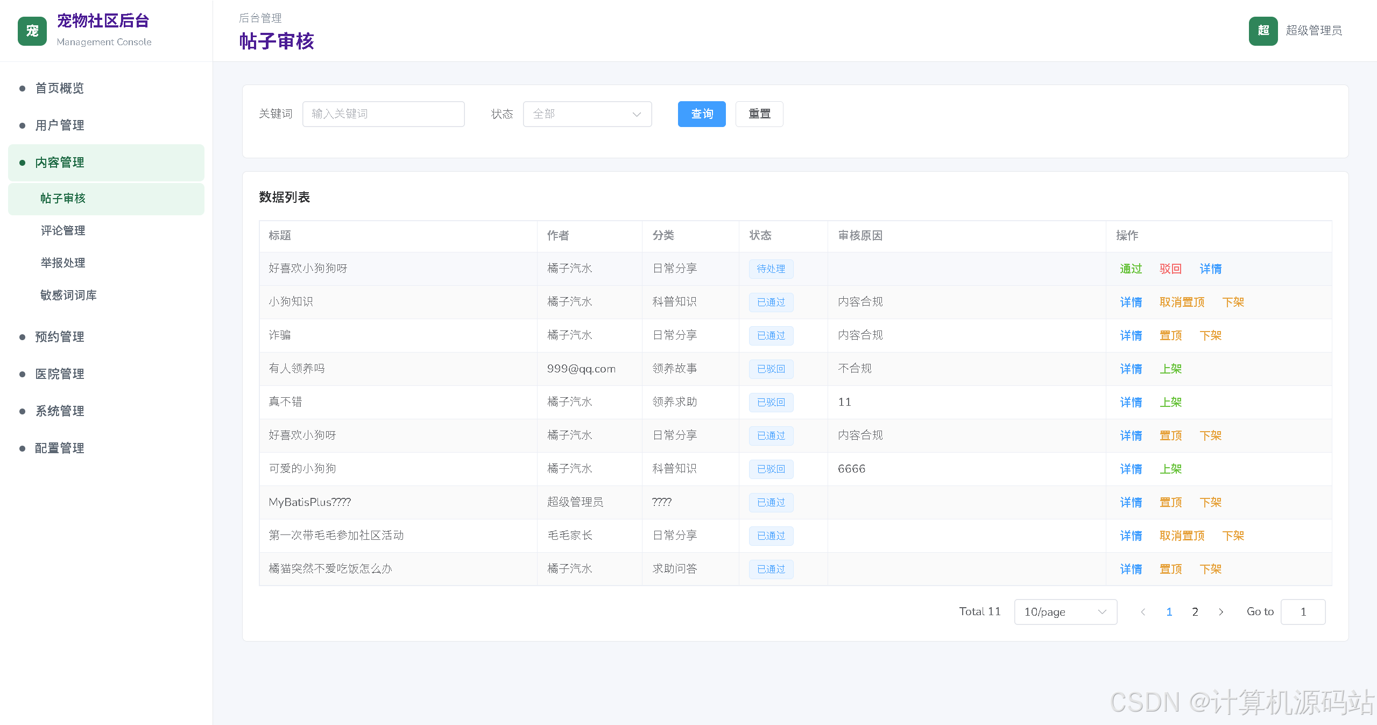Expand 配置管理 in sidebar
This screenshot has height=725, width=1377.
click(106, 448)
